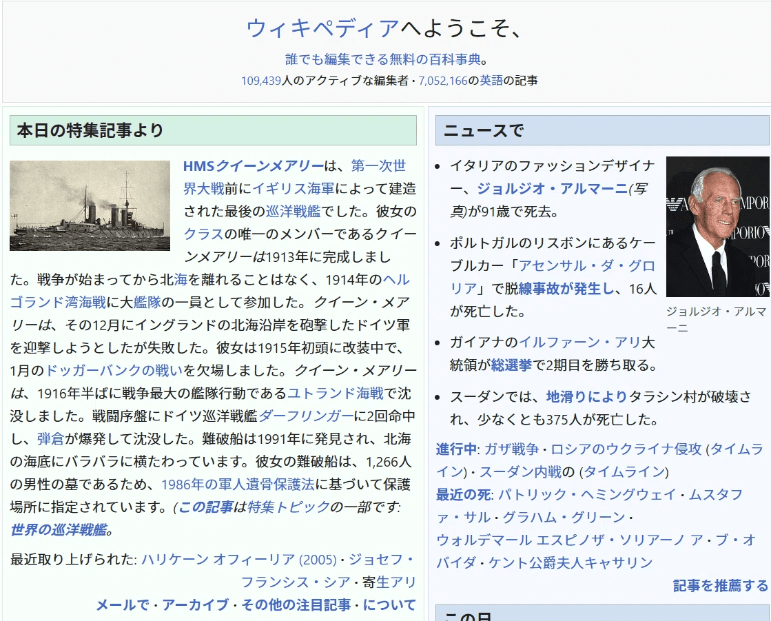Click 記事を推薦する link
771x621 pixels.
[720, 585]
